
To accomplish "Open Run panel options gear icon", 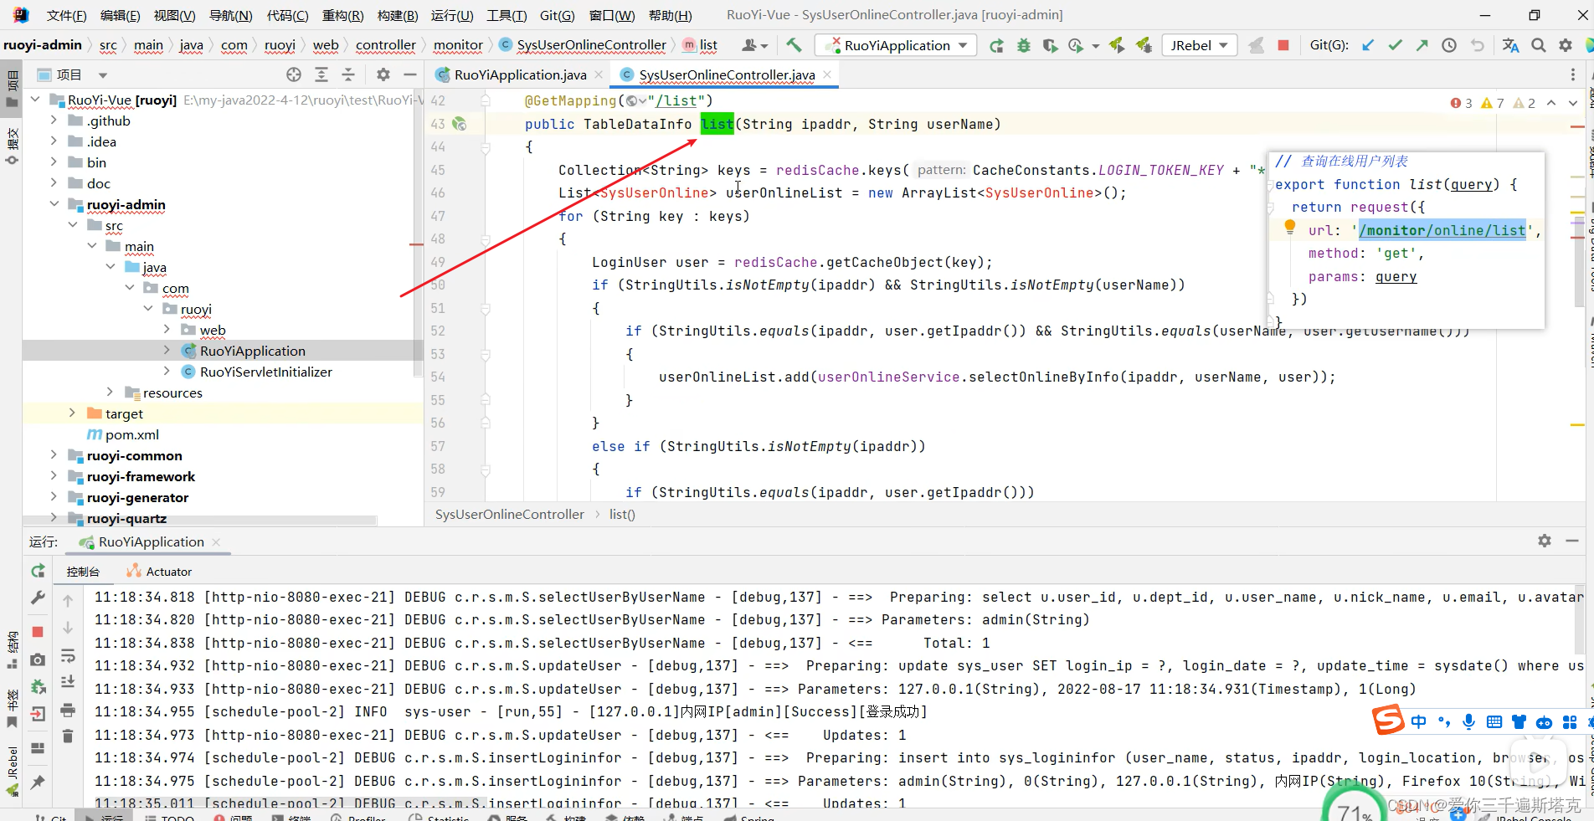I will click(x=1545, y=541).
